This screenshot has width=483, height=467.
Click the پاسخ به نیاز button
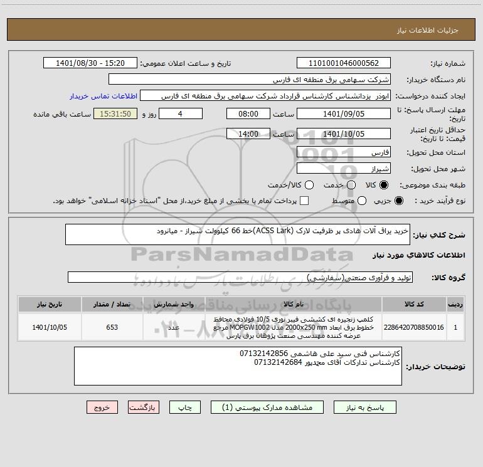coord(365,407)
